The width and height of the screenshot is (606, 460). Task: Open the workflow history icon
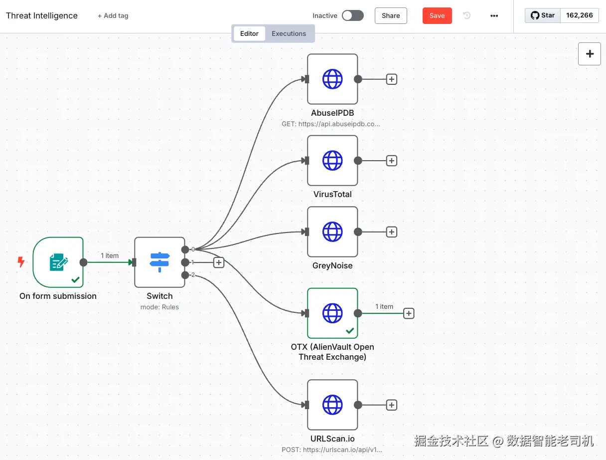click(467, 15)
